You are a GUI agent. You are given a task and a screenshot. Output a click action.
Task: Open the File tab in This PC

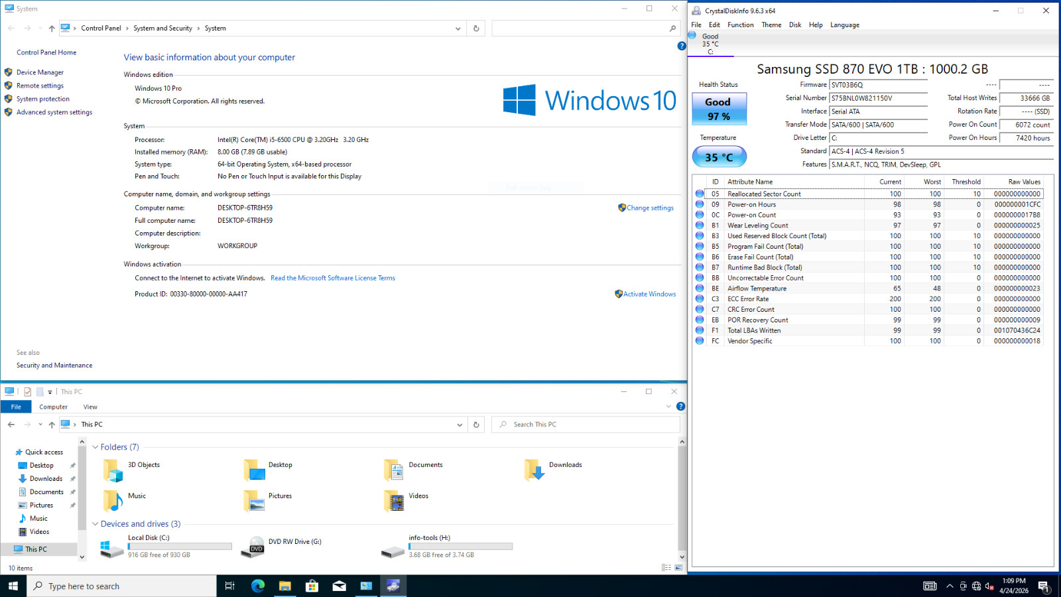coord(16,407)
